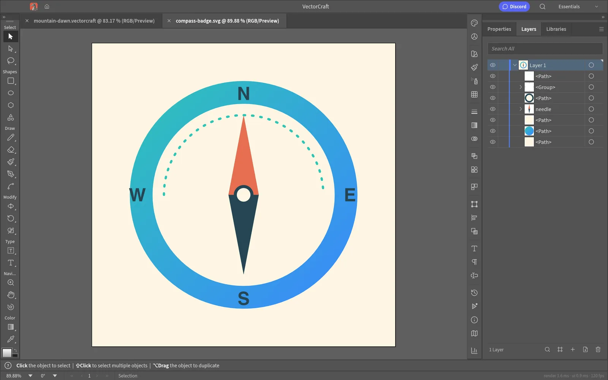This screenshot has width=608, height=380.
Task: Select the Eraser tool
Action: click(x=11, y=150)
